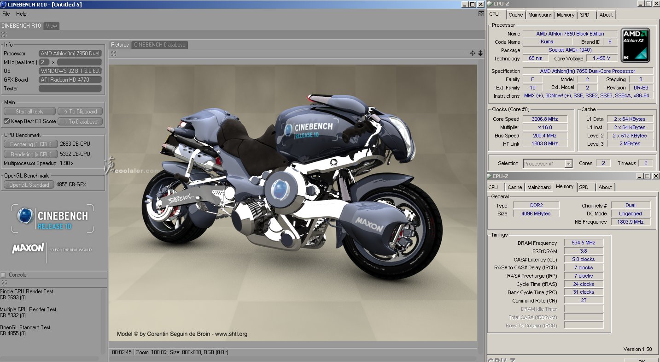Click the Package value Socket AM2+ (940)
This screenshot has width=660, height=362.
(570, 50)
